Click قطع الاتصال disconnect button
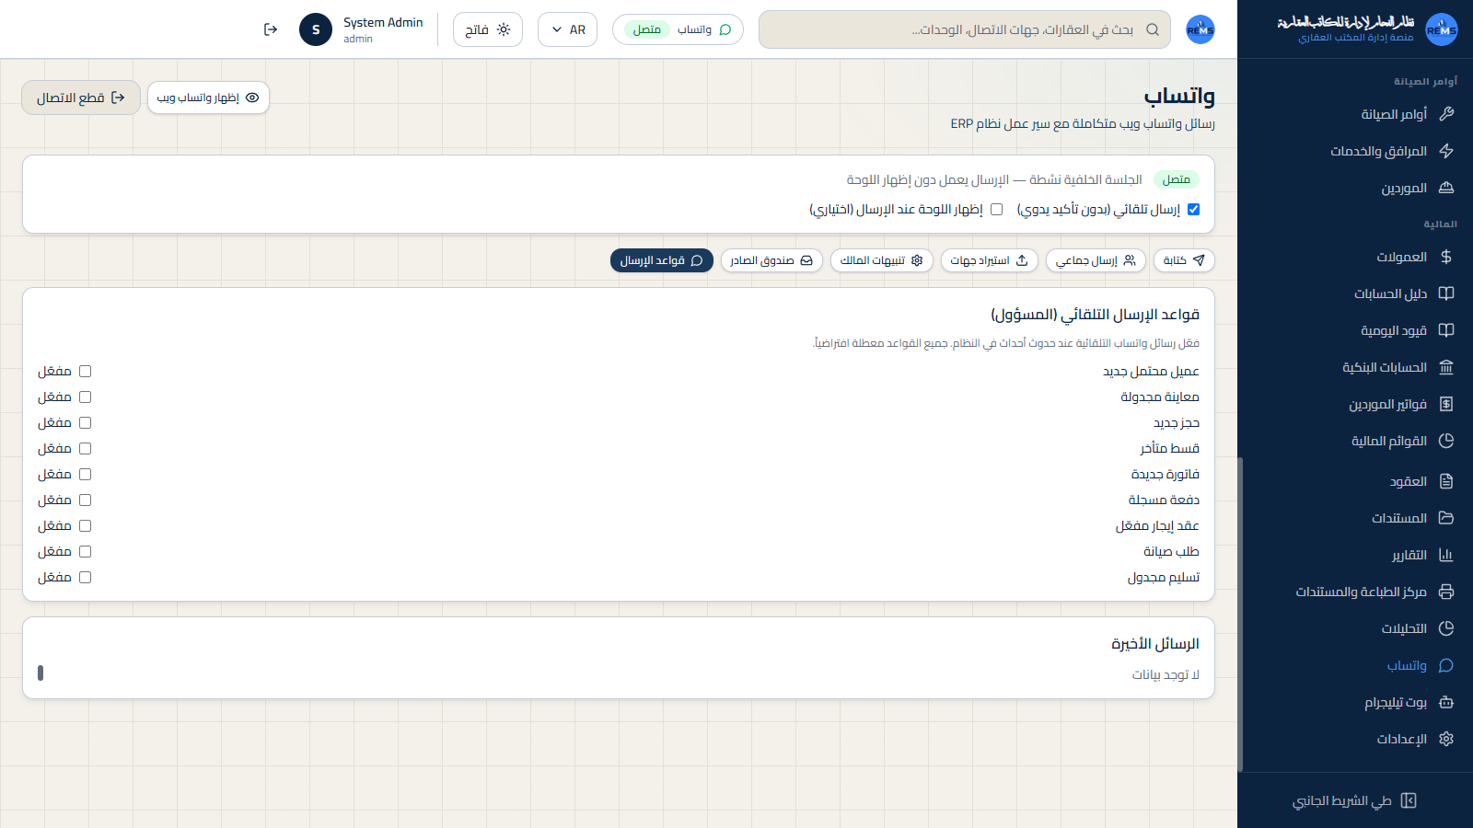1473x828 pixels. coord(81,98)
